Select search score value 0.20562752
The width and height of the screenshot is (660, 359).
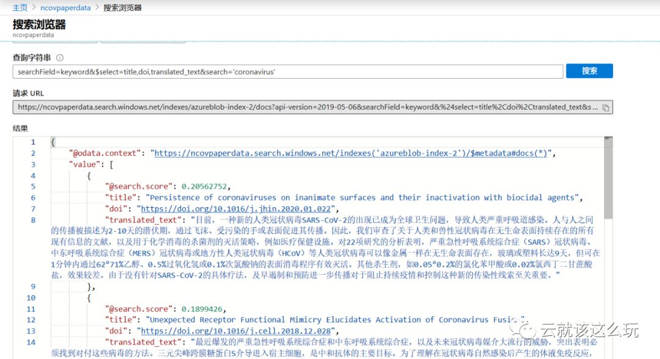point(204,187)
